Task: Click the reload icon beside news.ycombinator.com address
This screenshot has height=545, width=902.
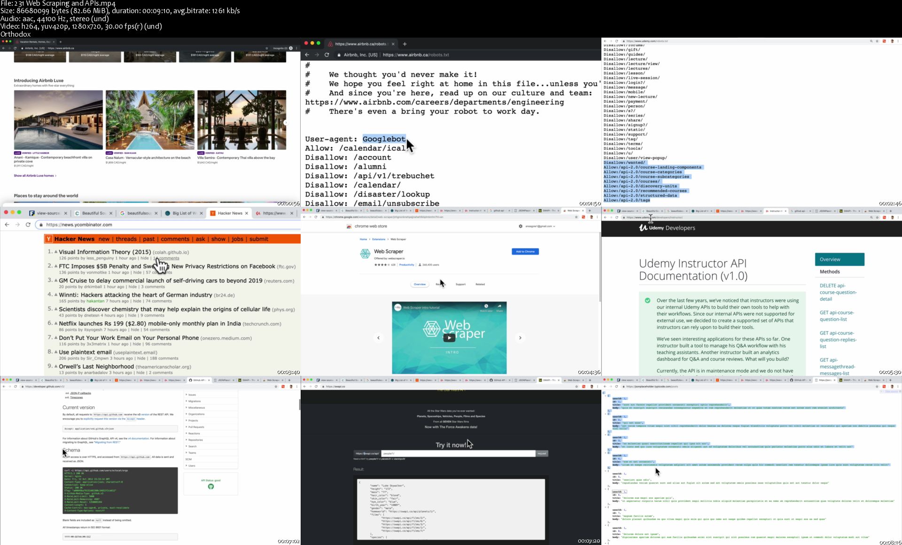Action: pyautogui.click(x=28, y=225)
